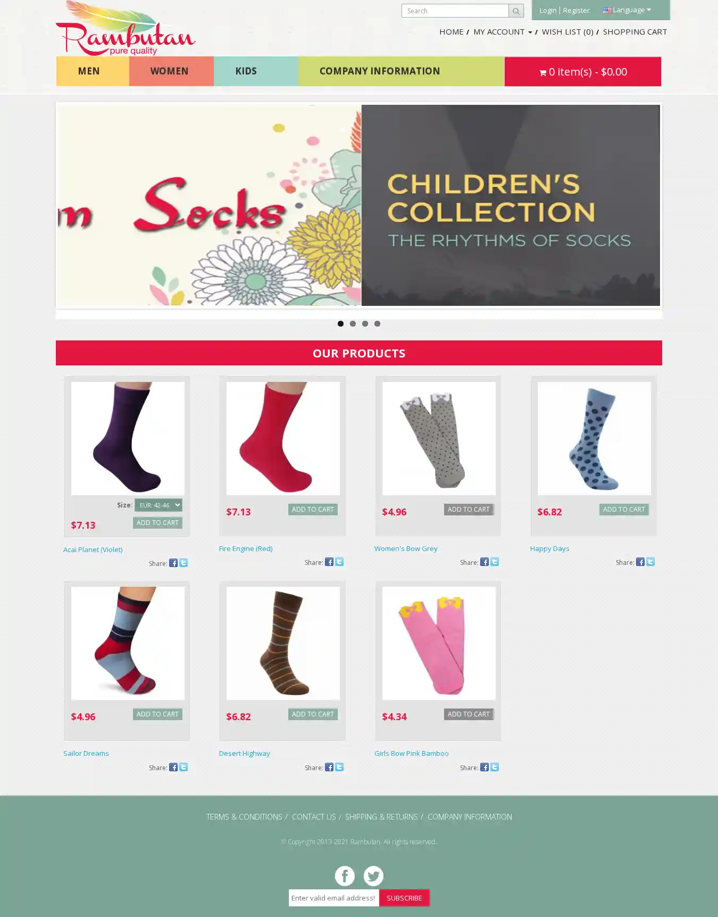Screen dimensions: 718x917
Task: Click the search magnifier icon
Action: click(x=516, y=11)
